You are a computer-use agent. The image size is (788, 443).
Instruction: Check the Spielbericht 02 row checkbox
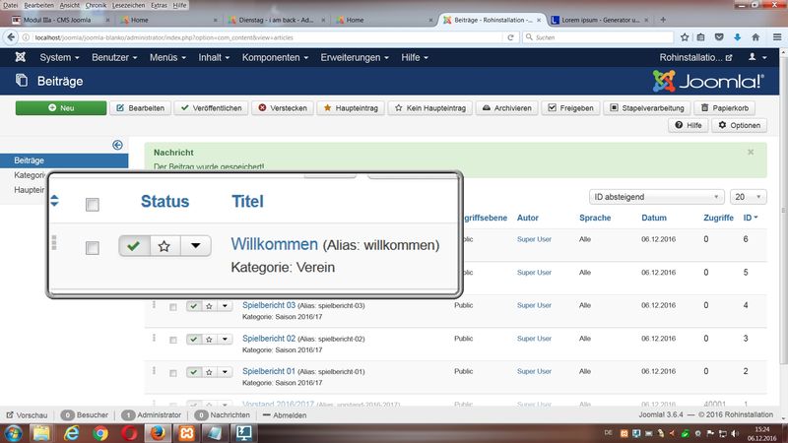pos(173,340)
